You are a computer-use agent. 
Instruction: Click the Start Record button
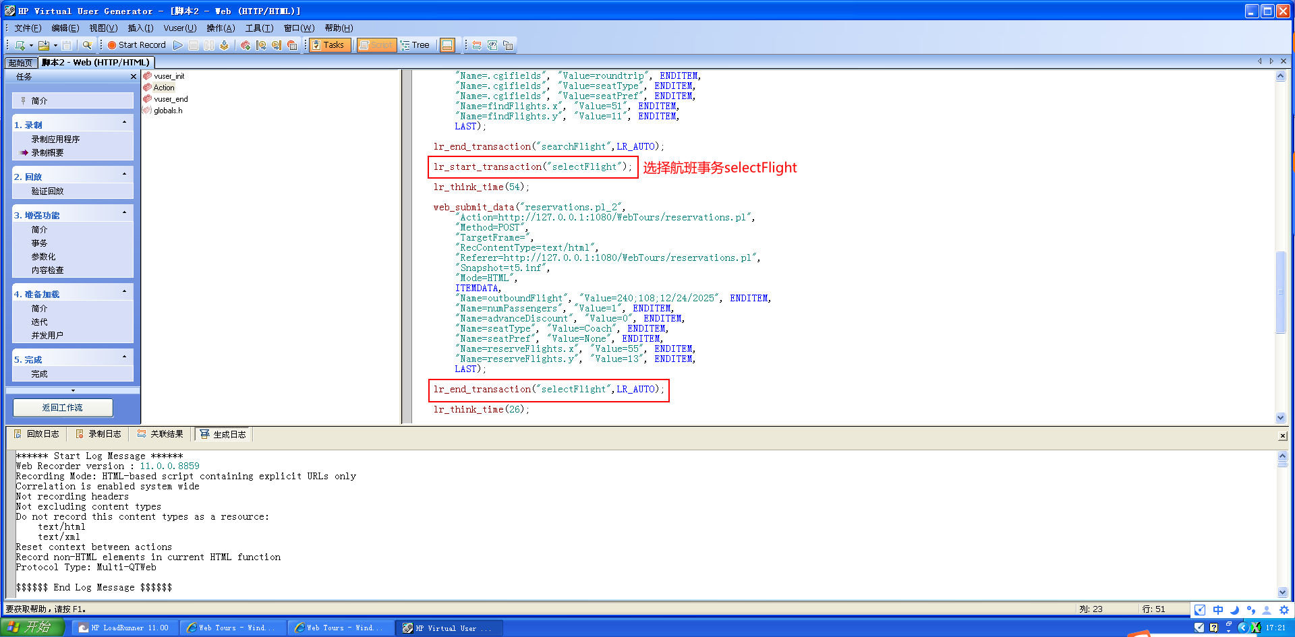click(136, 45)
